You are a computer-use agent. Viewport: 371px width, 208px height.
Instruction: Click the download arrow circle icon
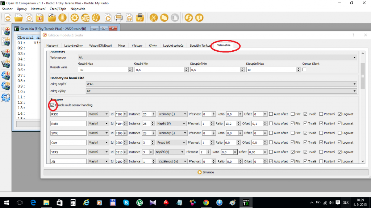click(63, 17)
